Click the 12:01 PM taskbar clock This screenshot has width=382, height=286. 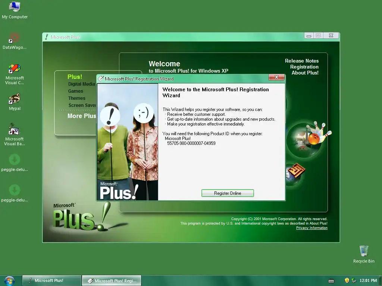click(x=368, y=280)
